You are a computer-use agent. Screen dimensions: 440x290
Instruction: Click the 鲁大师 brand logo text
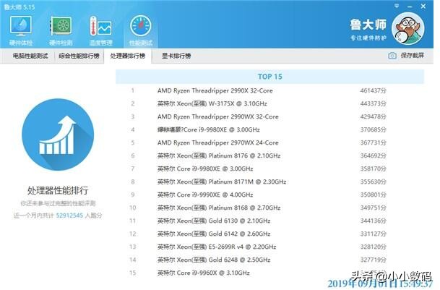coord(368,25)
